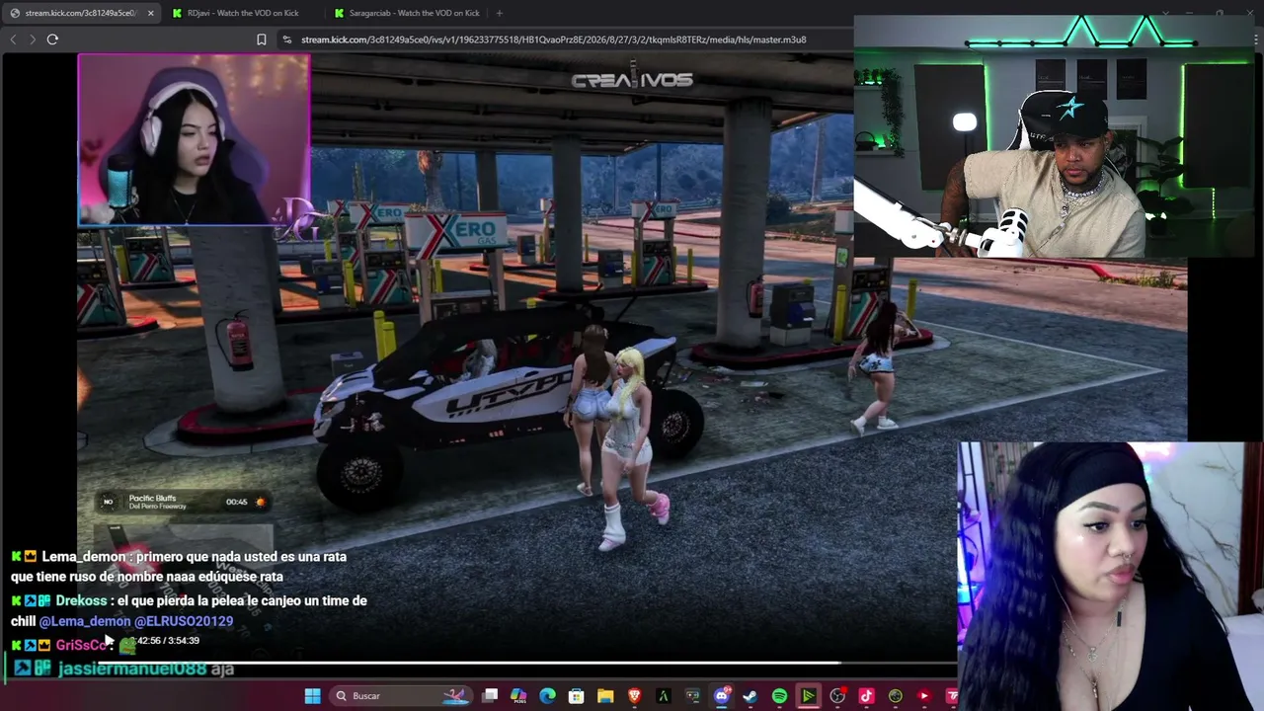Reload the current page
Screen dimensions: 1264x711
[52, 39]
